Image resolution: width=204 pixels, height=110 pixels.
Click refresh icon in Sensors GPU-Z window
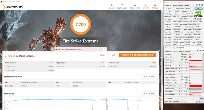tap(200, 51)
